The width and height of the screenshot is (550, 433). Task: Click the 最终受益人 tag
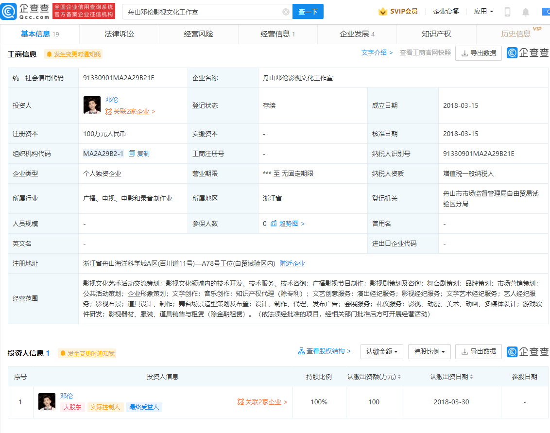pyautogui.click(x=144, y=407)
